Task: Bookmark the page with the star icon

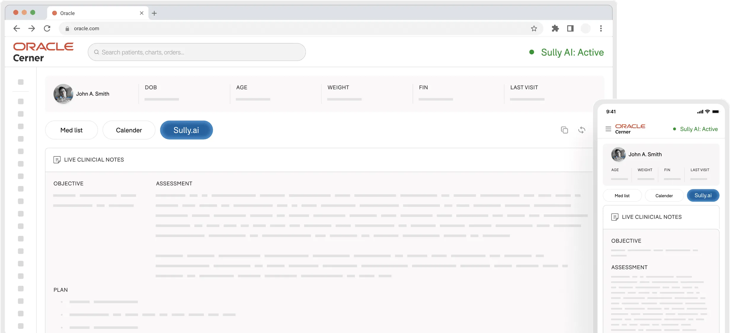Action: (x=534, y=28)
